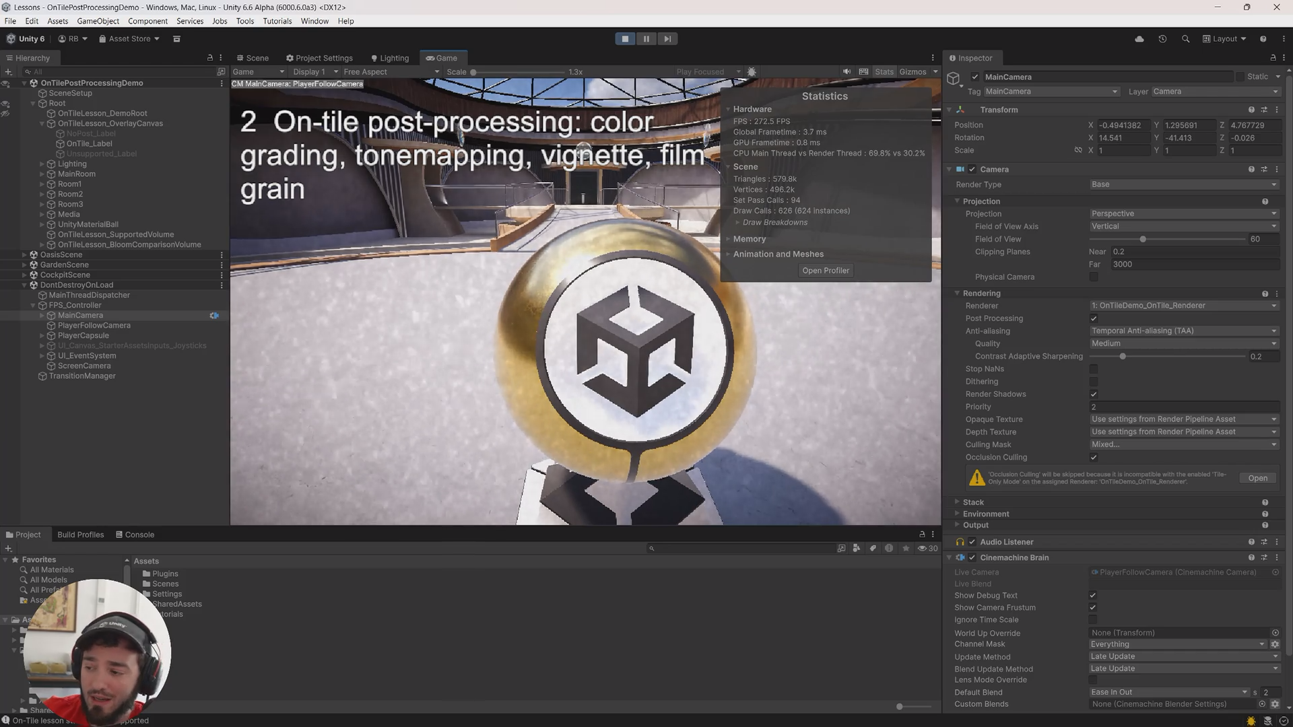Click the Cinemachine icon on MainCamera row
This screenshot has width=1293, height=727.
(x=214, y=316)
